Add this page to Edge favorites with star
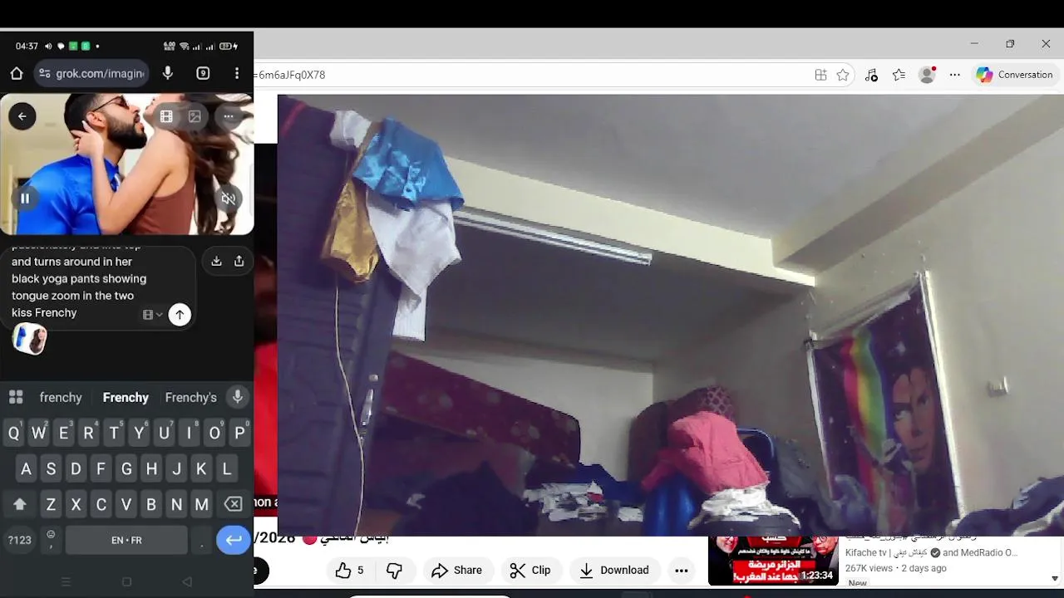The image size is (1064, 598). click(x=843, y=75)
